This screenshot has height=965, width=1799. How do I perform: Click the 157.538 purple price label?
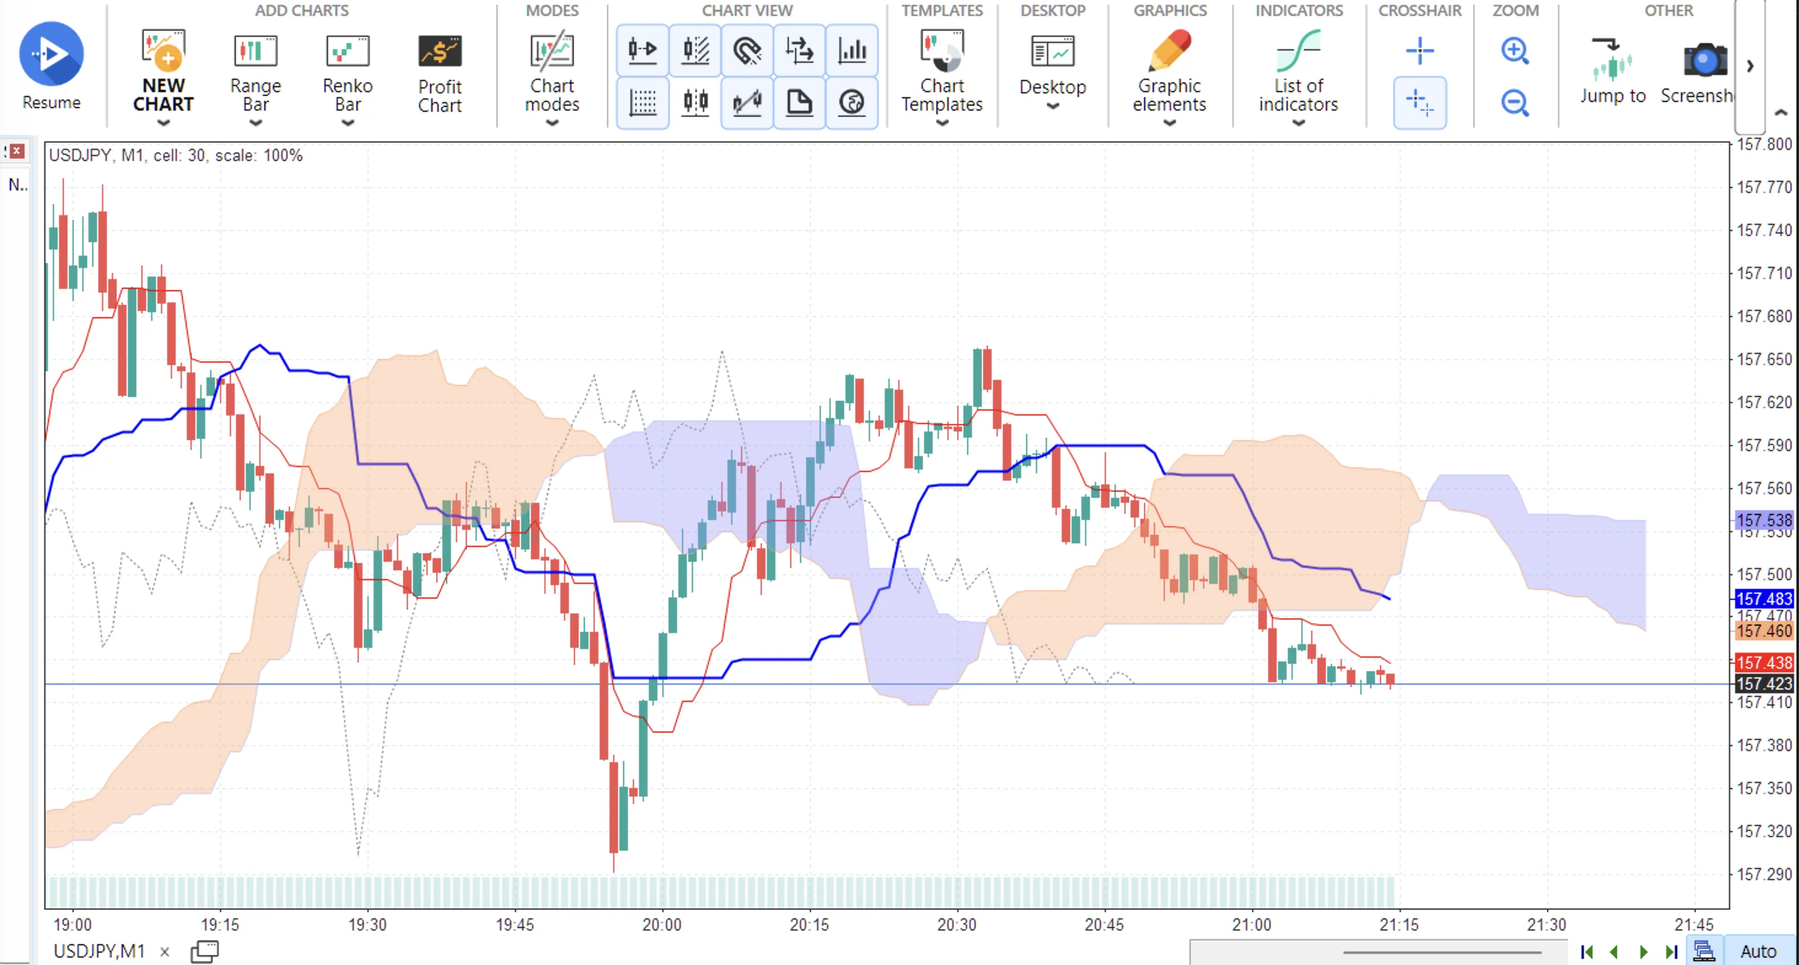coord(1763,520)
